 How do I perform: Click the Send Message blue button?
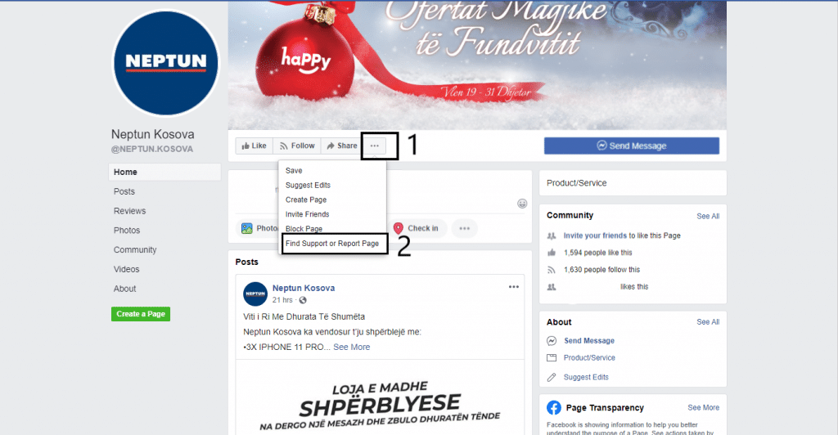[x=632, y=146]
